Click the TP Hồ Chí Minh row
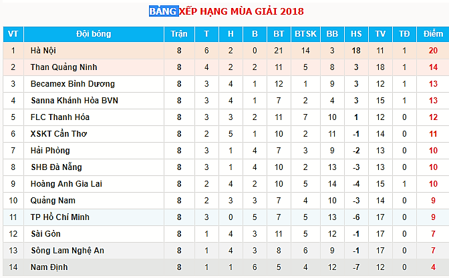449x278 pixels. pyautogui.click(x=226, y=217)
